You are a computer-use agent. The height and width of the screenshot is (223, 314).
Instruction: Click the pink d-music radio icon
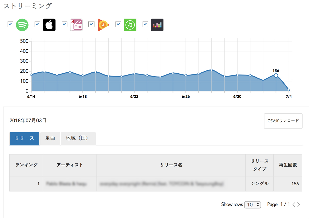click(x=76, y=25)
